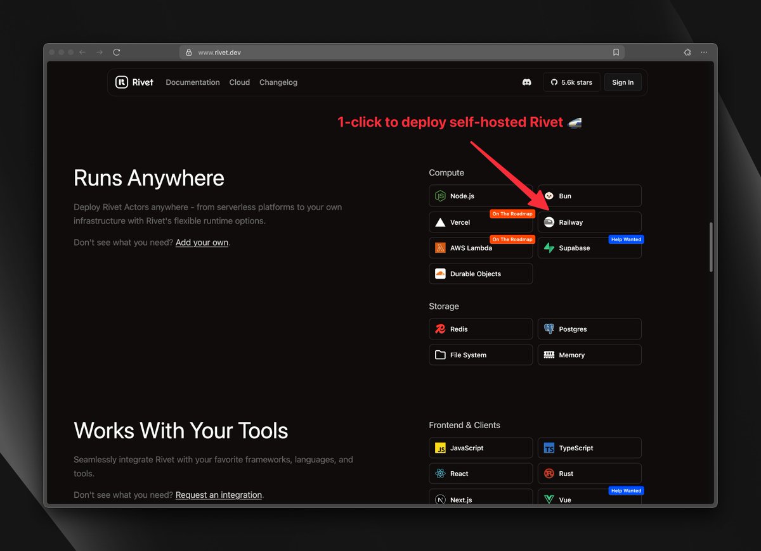The width and height of the screenshot is (761, 551).
Task: Click the Redis logo icon
Action: point(440,329)
